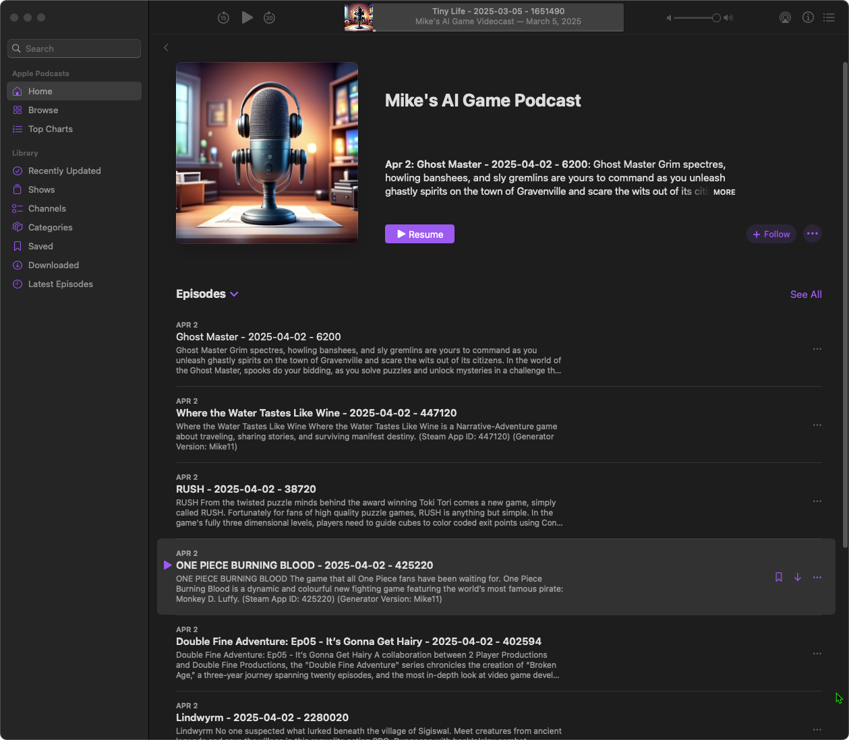
Task: Click See All episodes link
Action: [806, 295]
